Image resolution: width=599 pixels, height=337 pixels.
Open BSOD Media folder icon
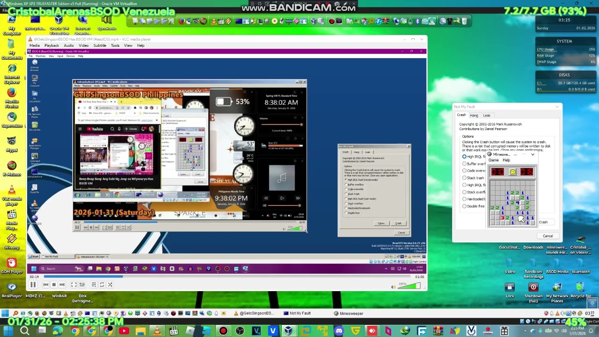557,266
